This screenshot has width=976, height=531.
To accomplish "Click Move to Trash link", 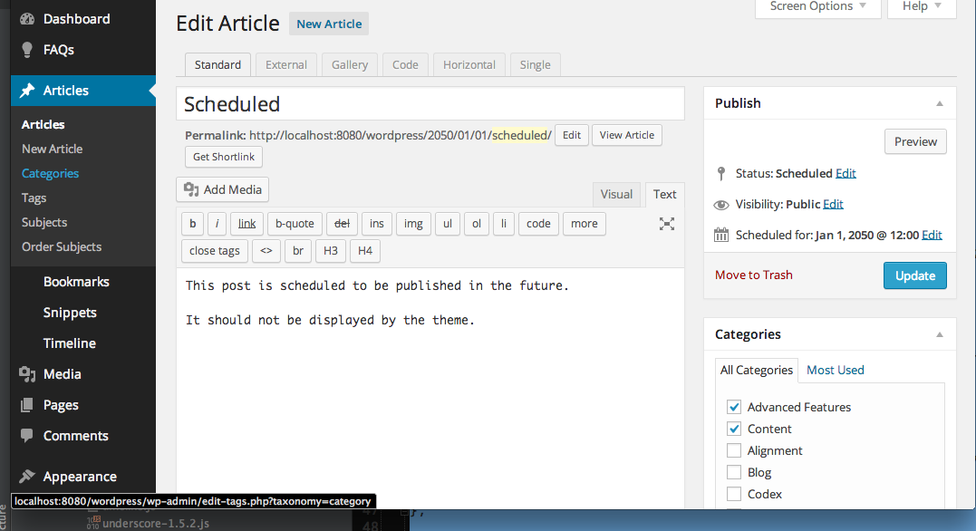I will (x=754, y=275).
